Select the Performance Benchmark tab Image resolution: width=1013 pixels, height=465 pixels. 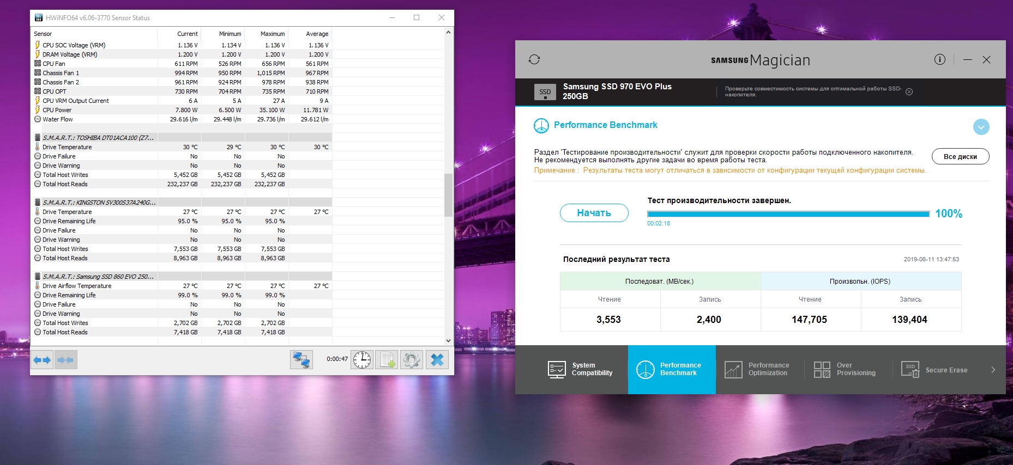[672, 369]
